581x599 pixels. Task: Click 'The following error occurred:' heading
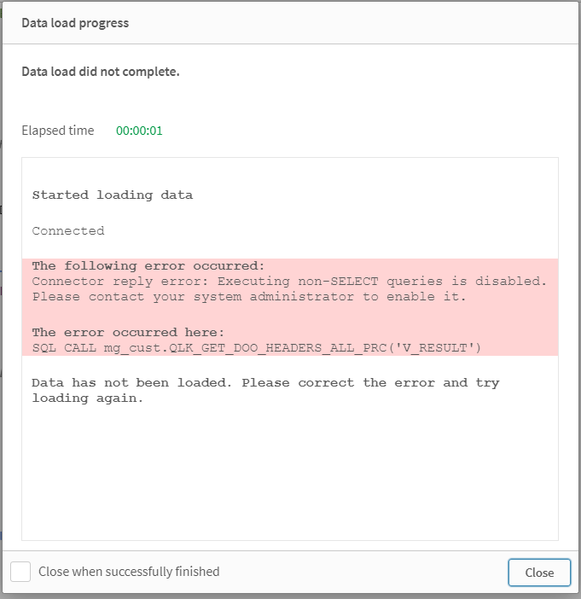click(148, 265)
